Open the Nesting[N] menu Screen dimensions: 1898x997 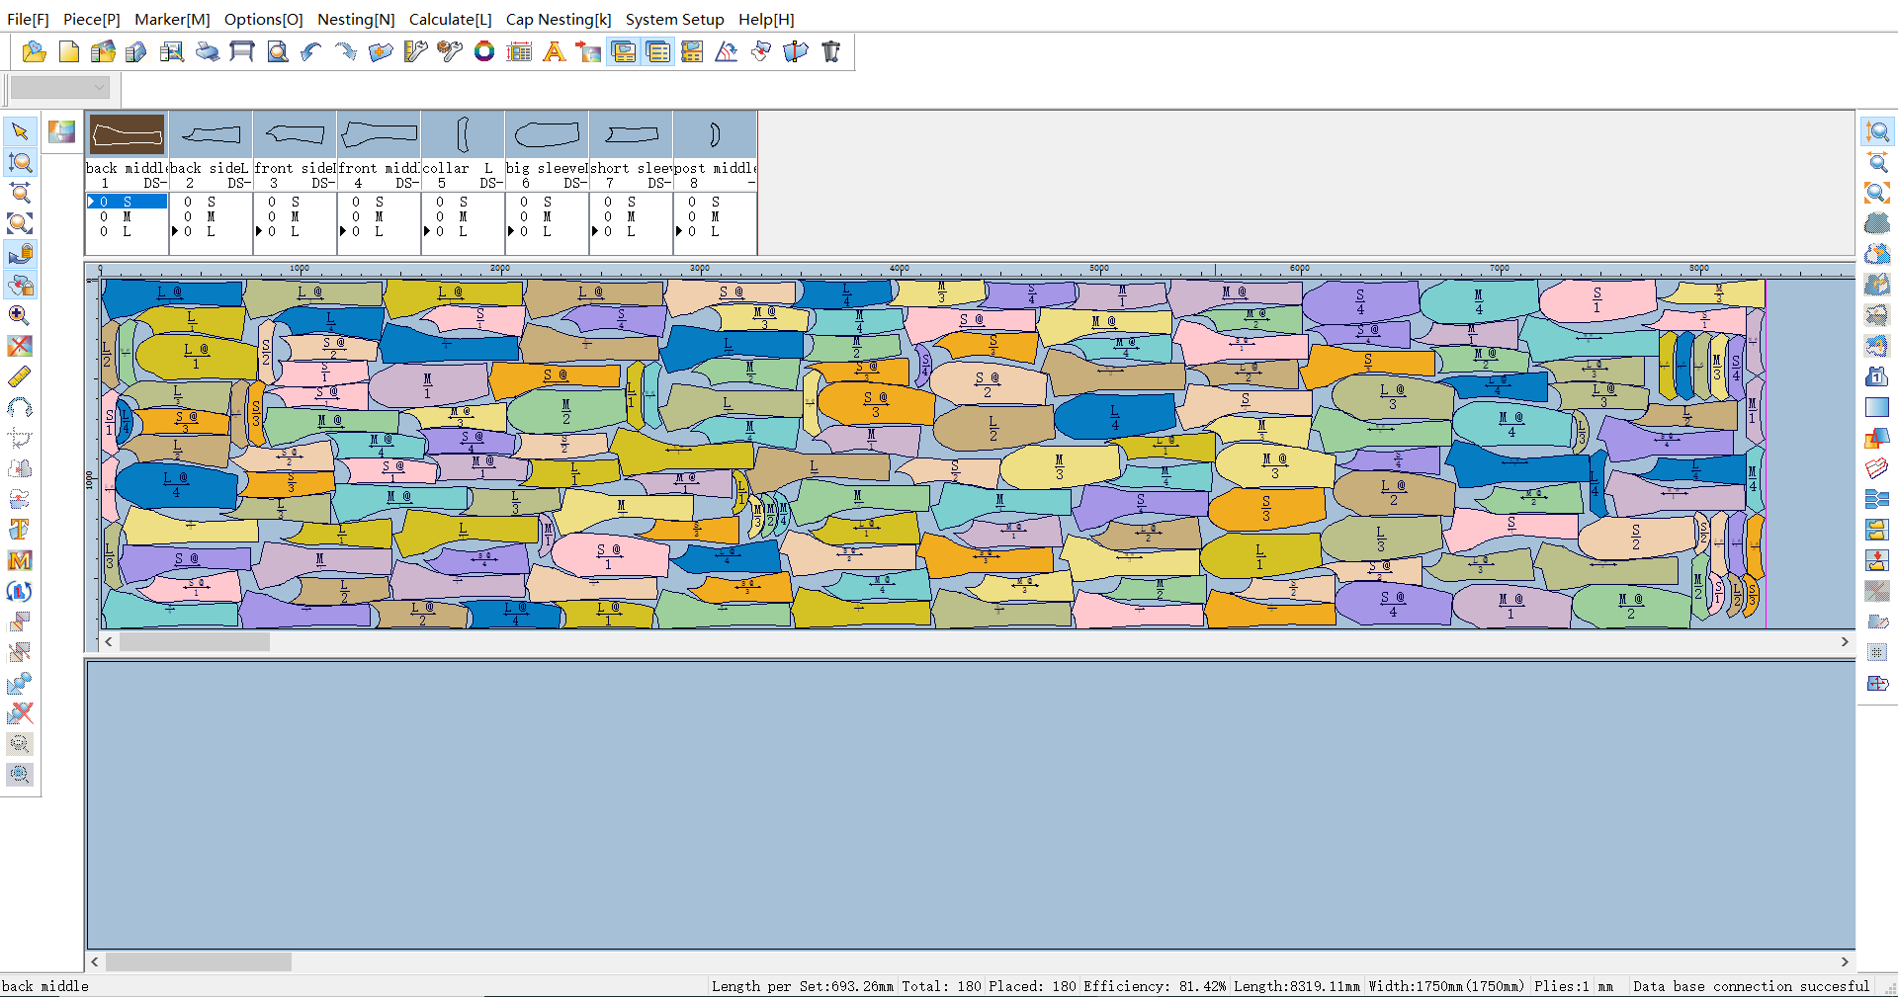pos(356,20)
